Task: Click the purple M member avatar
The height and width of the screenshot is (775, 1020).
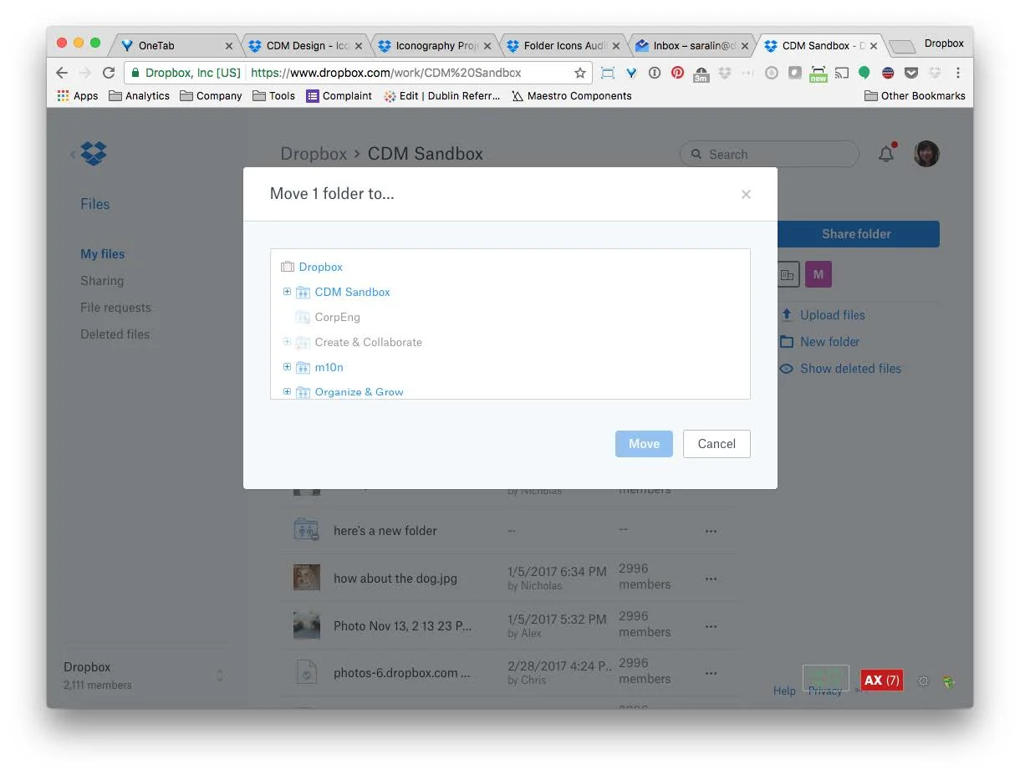Action: tap(819, 274)
